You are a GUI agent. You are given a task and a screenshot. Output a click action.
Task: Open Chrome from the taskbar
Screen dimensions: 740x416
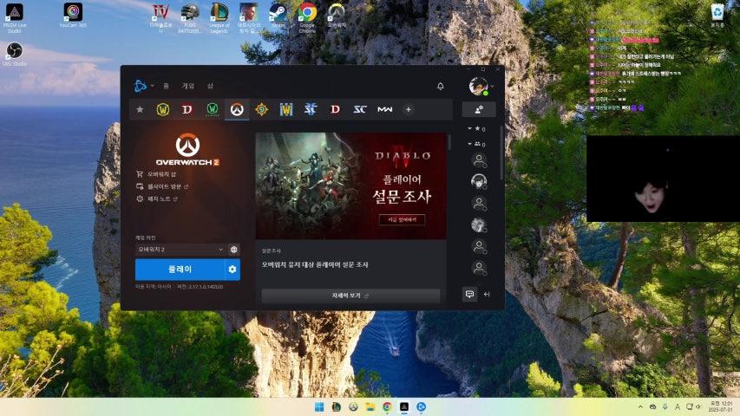387,407
